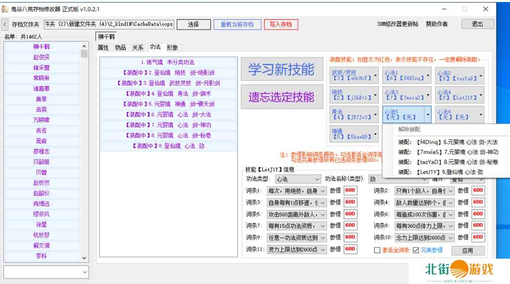Enable the 激活全词条 checkbox
The image size is (510, 284).
click(377, 250)
